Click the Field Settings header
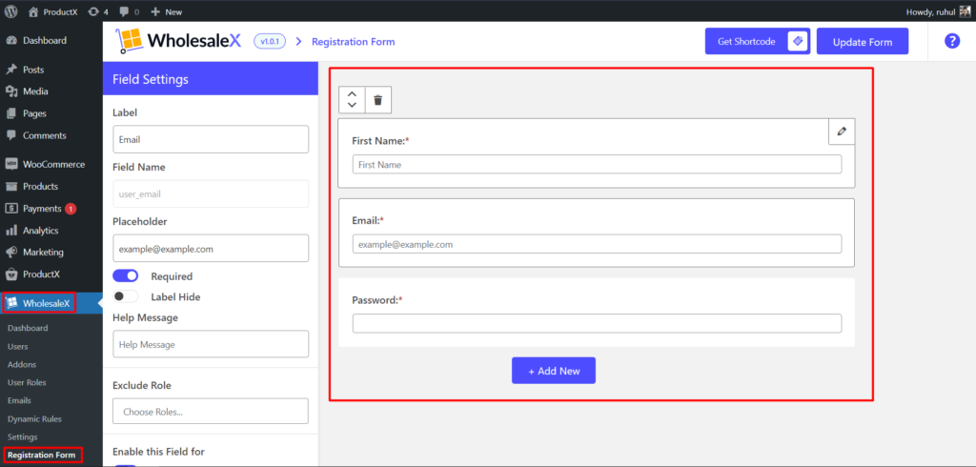Screen dimensions: 976x467 [x=211, y=78]
